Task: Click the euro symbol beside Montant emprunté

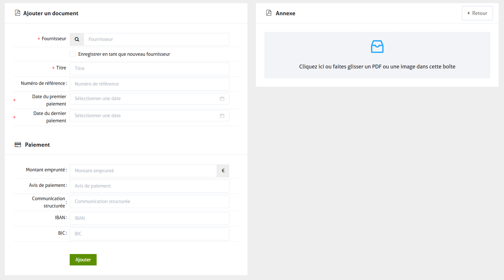Action: (223, 171)
